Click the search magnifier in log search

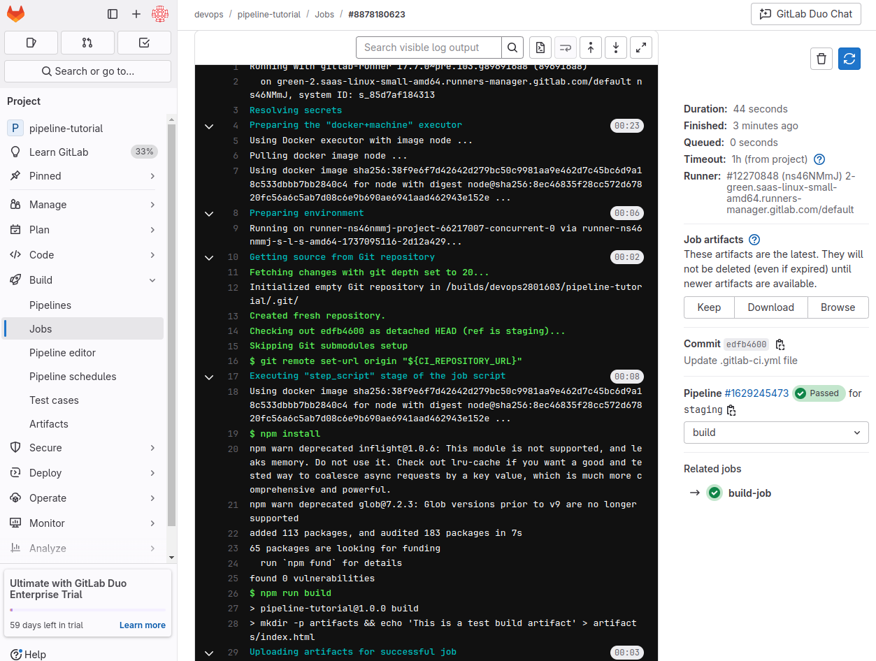(x=512, y=48)
